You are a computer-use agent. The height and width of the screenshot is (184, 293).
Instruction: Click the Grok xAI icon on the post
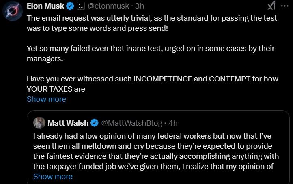(271, 6)
